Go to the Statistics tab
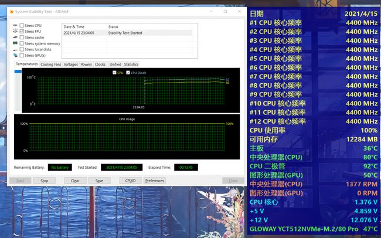Image resolution: width=381 pixels, height=238 pixels. coord(131,64)
